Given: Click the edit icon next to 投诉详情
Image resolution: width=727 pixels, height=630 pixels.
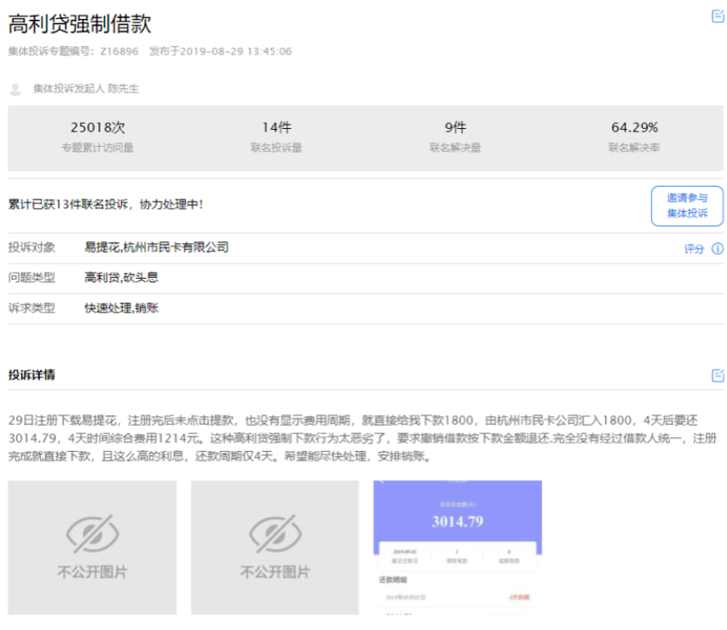Looking at the screenshot, I should 717,375.
